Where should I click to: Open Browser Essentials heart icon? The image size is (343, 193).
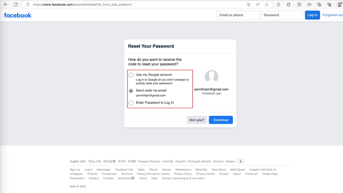[x=329, y=4]
